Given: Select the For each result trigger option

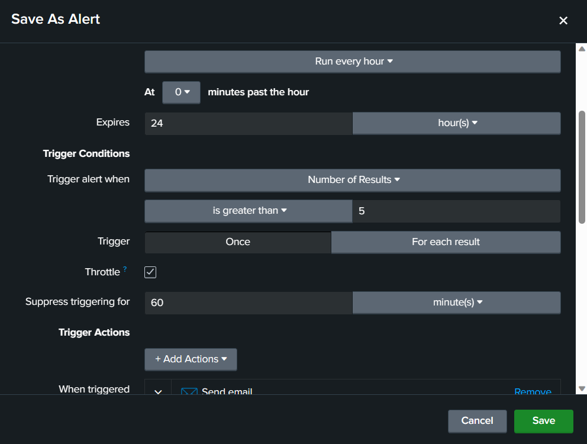Looking at the screenshot, I should (x=446, y=242).
